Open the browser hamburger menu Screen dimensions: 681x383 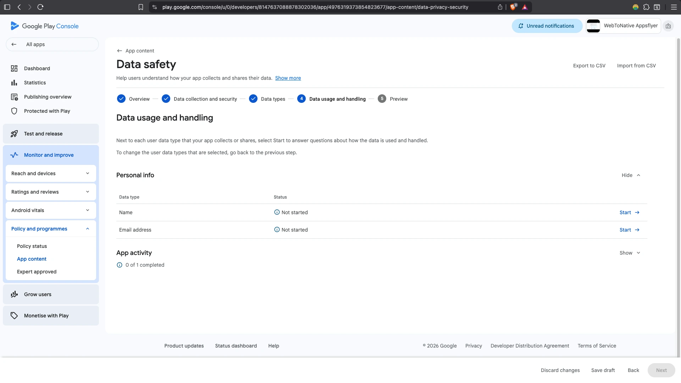point(674,7)
